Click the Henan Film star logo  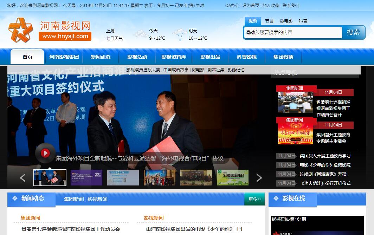(20, 30)
